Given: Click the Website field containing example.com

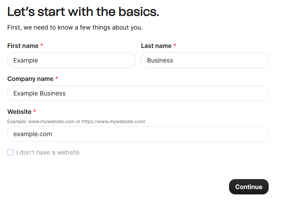Looking at the screenshot, I should (x=138, y=134).
